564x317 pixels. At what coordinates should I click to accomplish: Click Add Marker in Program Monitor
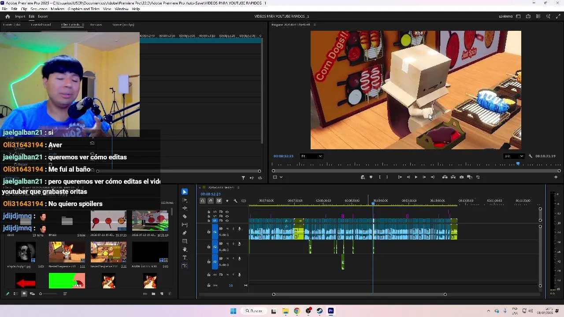click(x=371, y=177)
